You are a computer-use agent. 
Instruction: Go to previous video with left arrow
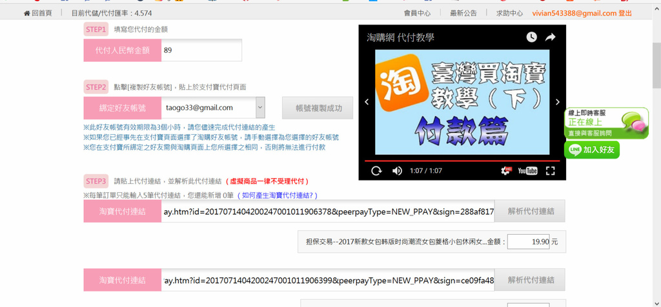[x=367, y=102]
